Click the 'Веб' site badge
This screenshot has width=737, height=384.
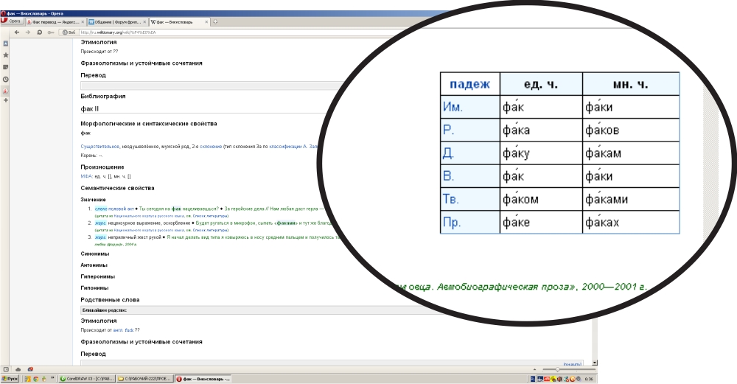point(69,32)
